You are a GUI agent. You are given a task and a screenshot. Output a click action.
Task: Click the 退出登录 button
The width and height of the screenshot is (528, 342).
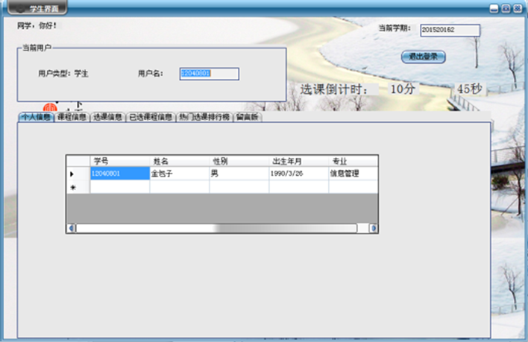tap(424, 57)
